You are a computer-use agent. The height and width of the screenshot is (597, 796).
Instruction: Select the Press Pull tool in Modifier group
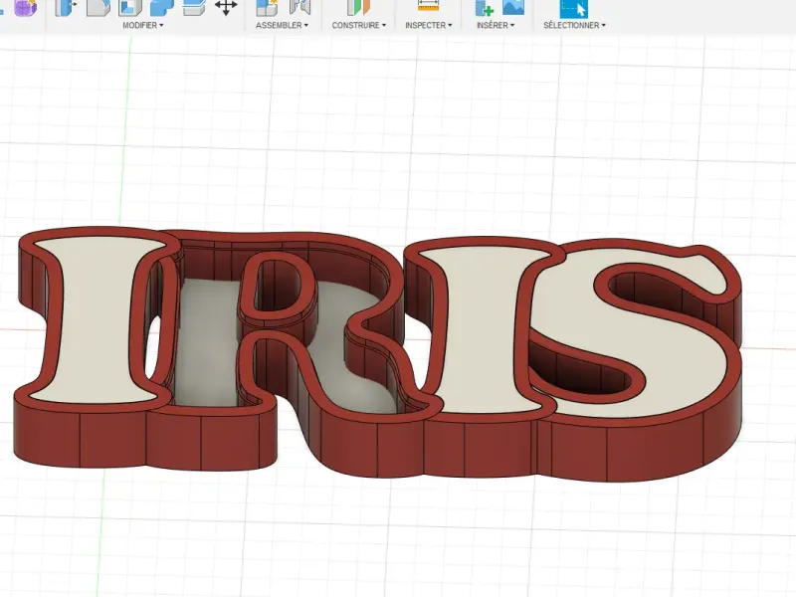click(66, 7)
